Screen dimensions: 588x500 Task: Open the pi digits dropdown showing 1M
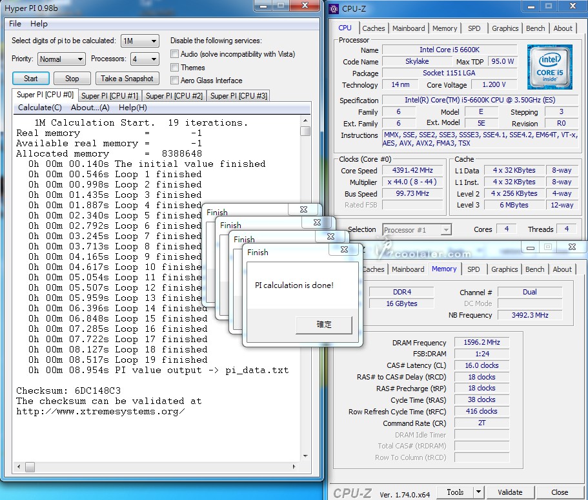pyautogui.click(x=140, y=41)
